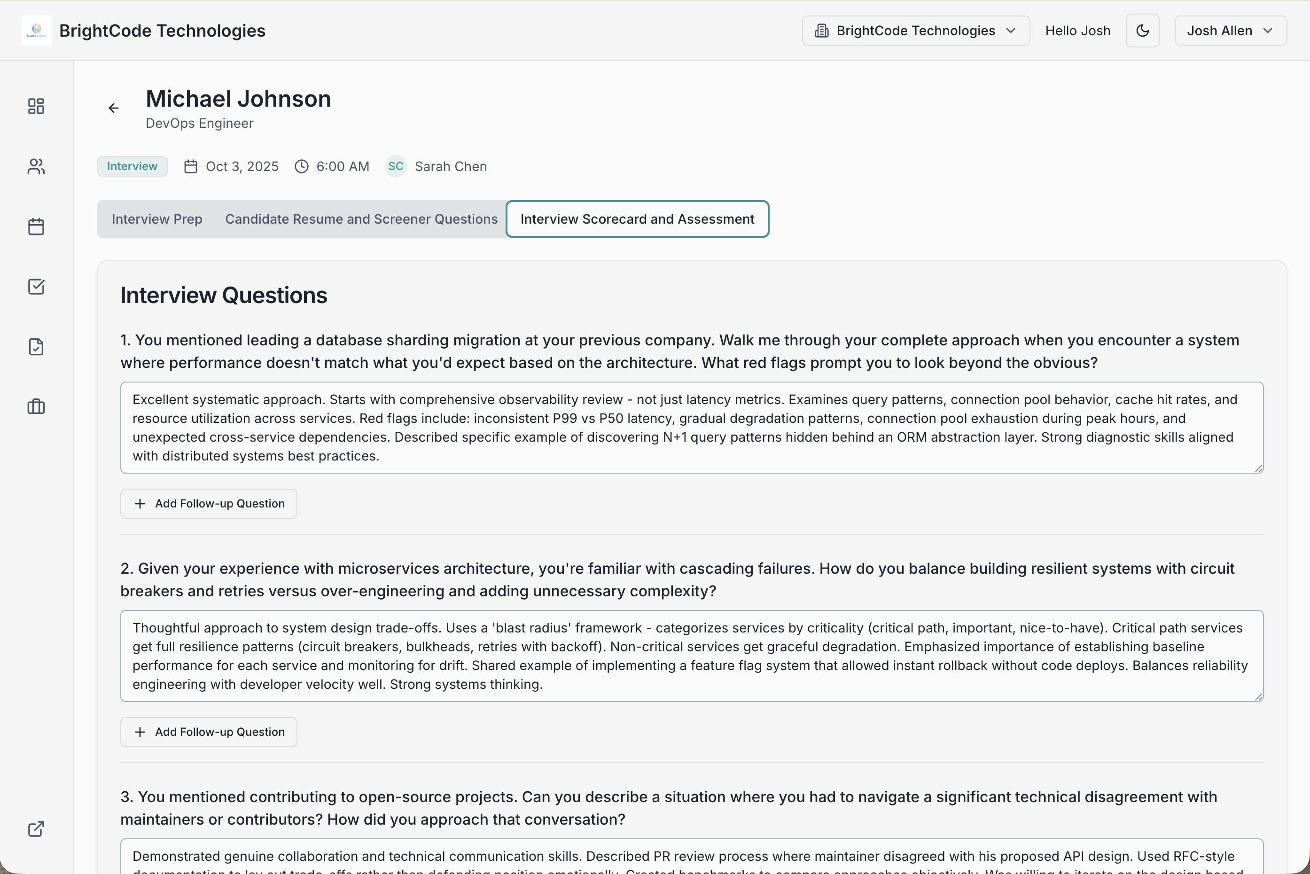Toggle dark mode with the moon button

coord(1142,30)
